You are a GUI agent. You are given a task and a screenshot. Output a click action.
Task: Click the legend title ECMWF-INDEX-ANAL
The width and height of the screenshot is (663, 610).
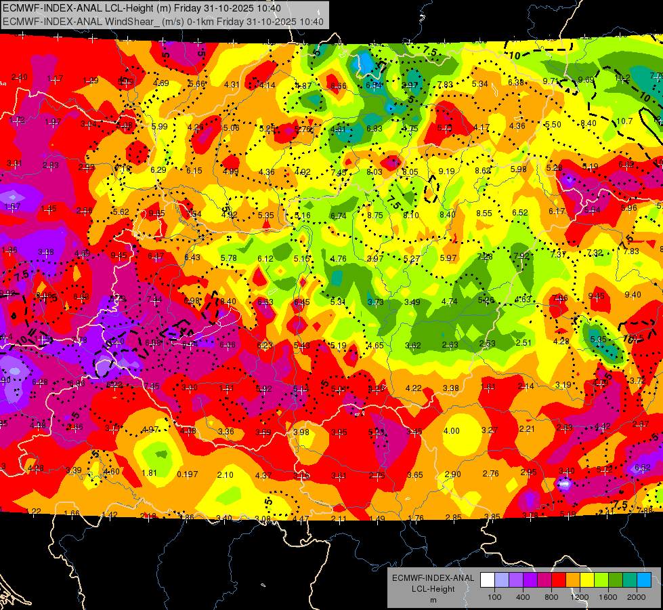(x=433, y=578)
